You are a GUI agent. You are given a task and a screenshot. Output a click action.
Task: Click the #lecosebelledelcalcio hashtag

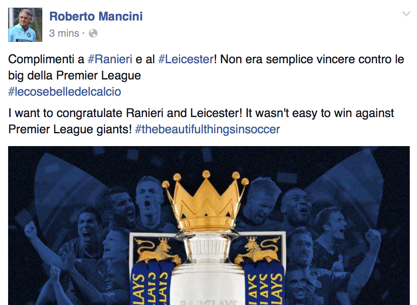[65, 91]
